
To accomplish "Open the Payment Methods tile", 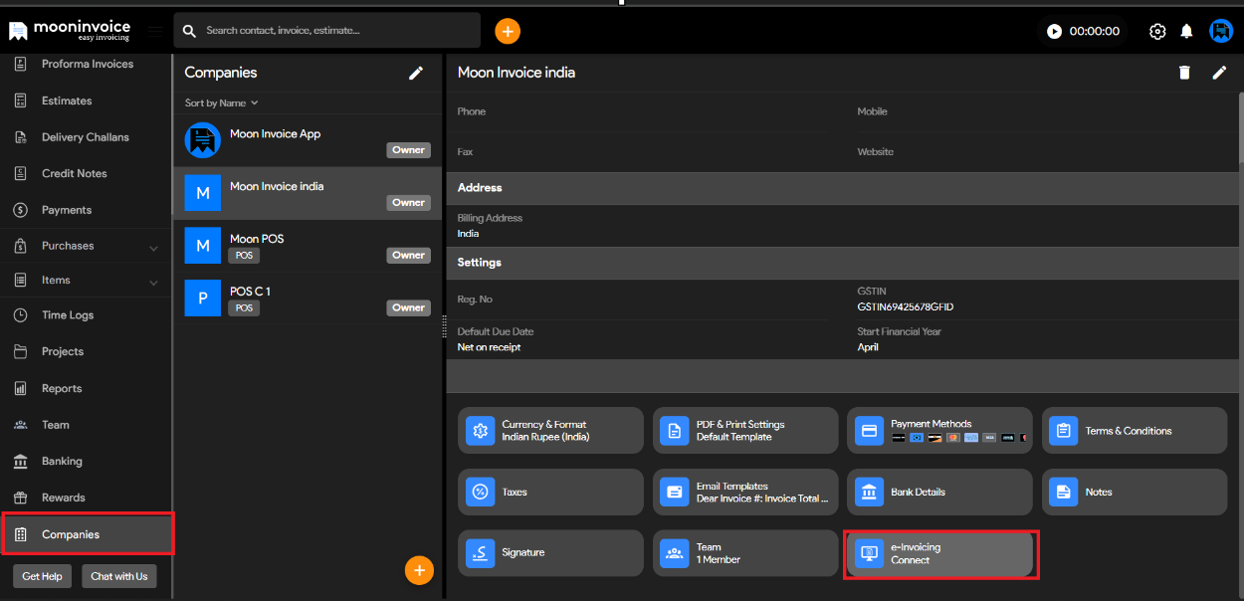I will (x=940, y=431).
